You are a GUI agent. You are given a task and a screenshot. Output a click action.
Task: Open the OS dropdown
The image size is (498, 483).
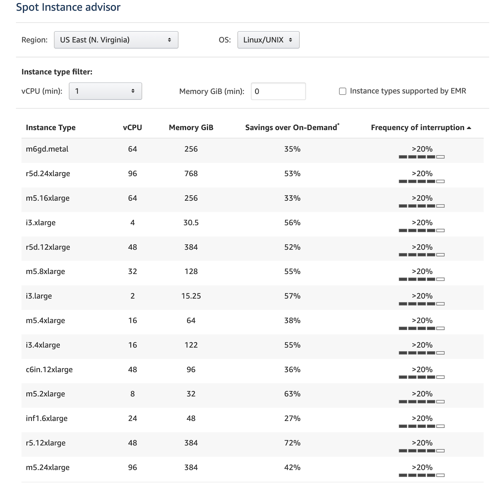268,40
